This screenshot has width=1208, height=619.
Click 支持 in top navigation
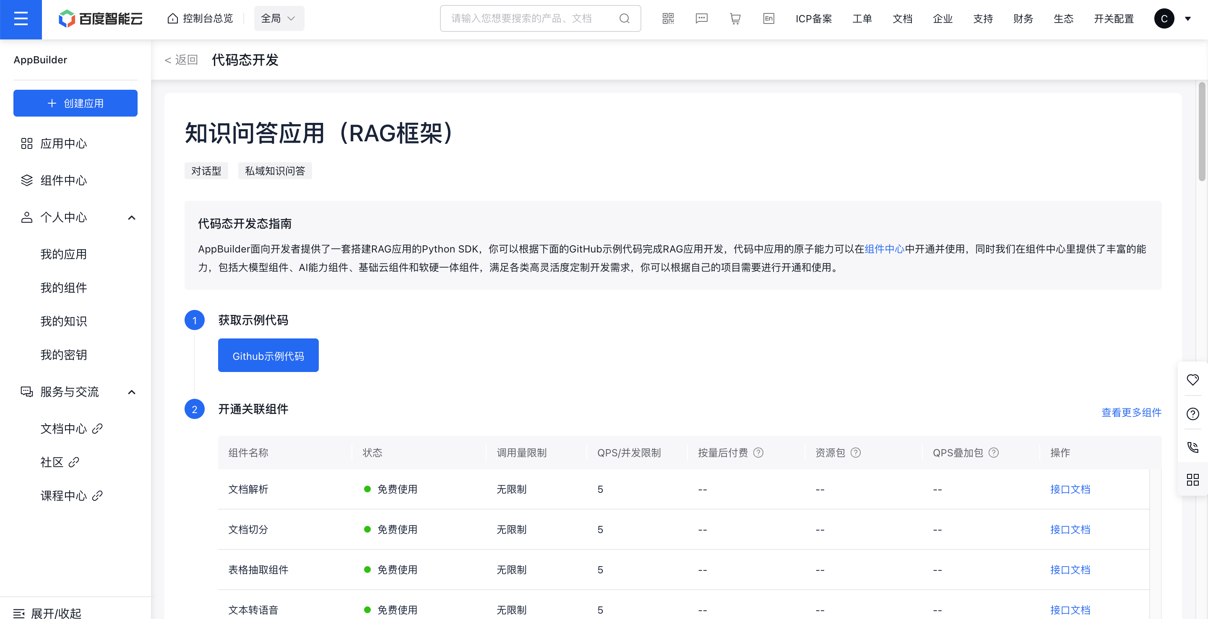click(x=983, y=19)
